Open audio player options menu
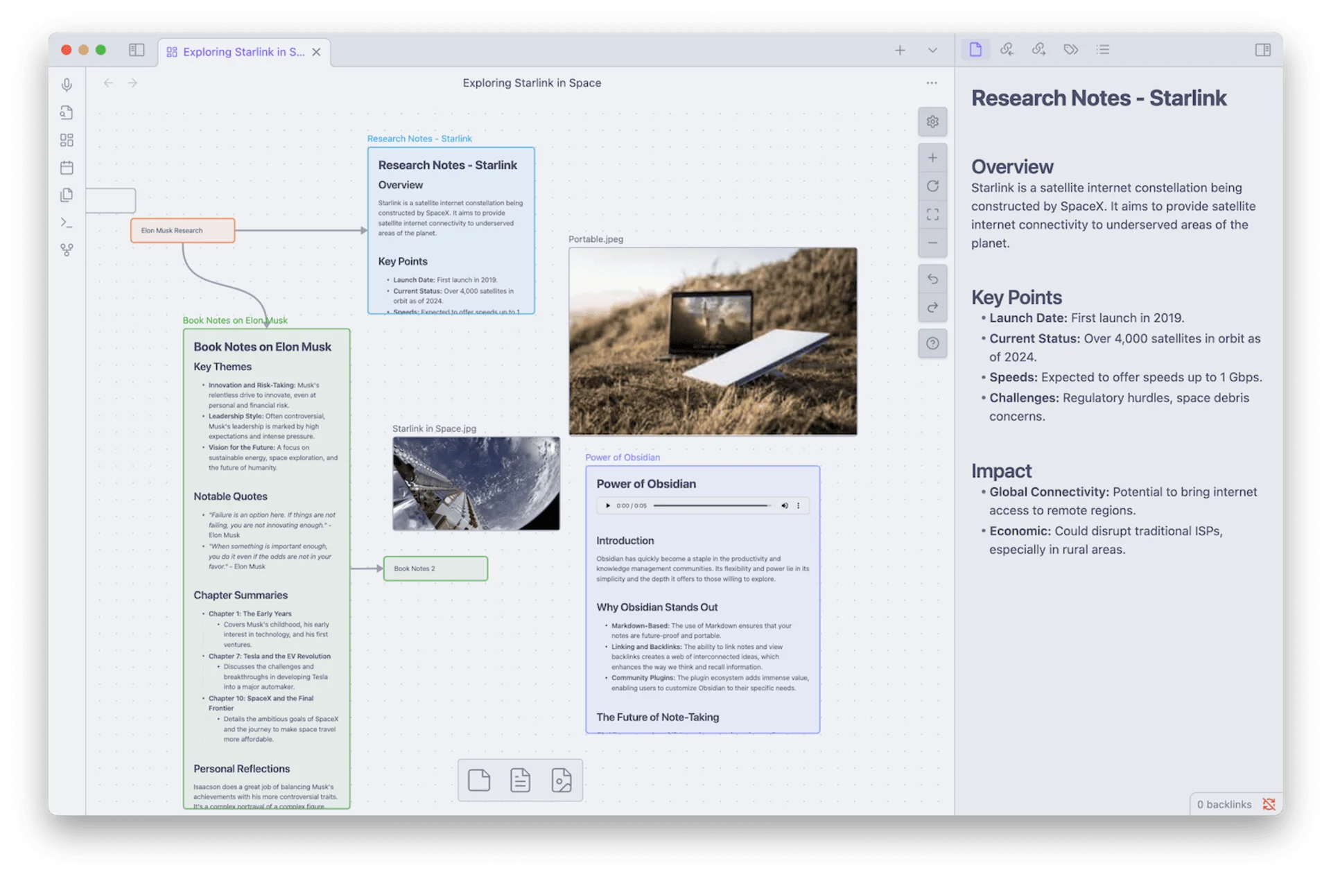The width and height of the screenshot is (1331, 879). tap(799, 505)
